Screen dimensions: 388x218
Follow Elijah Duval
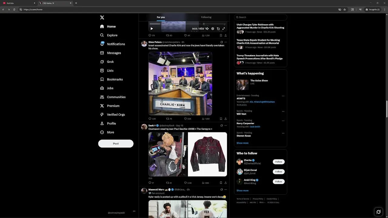pyautogui.click(x=279, y=172)
